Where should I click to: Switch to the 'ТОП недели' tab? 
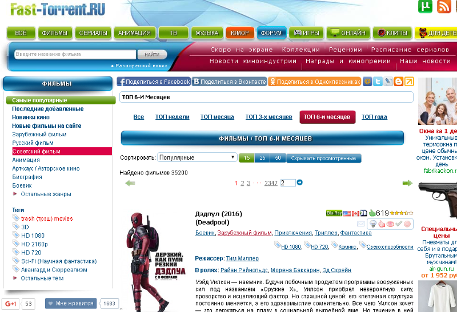(173, 117)
